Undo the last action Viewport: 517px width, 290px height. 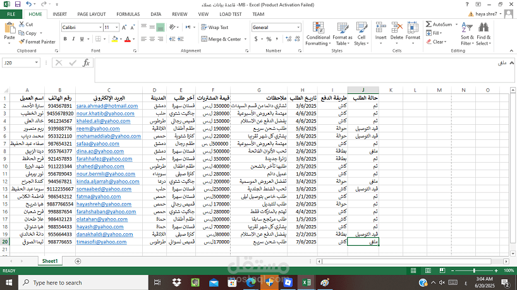click(29, 4)
